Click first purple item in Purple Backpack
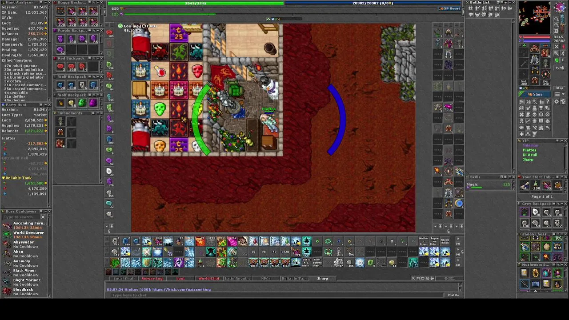This screenshot has height=320, width=569. 60,39
